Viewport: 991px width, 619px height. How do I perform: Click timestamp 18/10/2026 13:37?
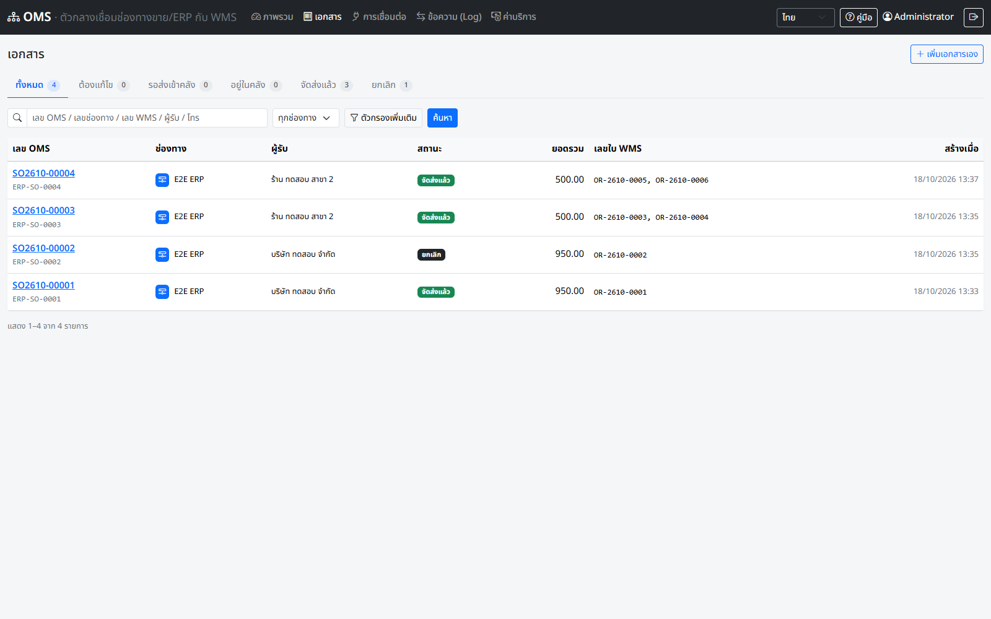(x=946, y=180)
